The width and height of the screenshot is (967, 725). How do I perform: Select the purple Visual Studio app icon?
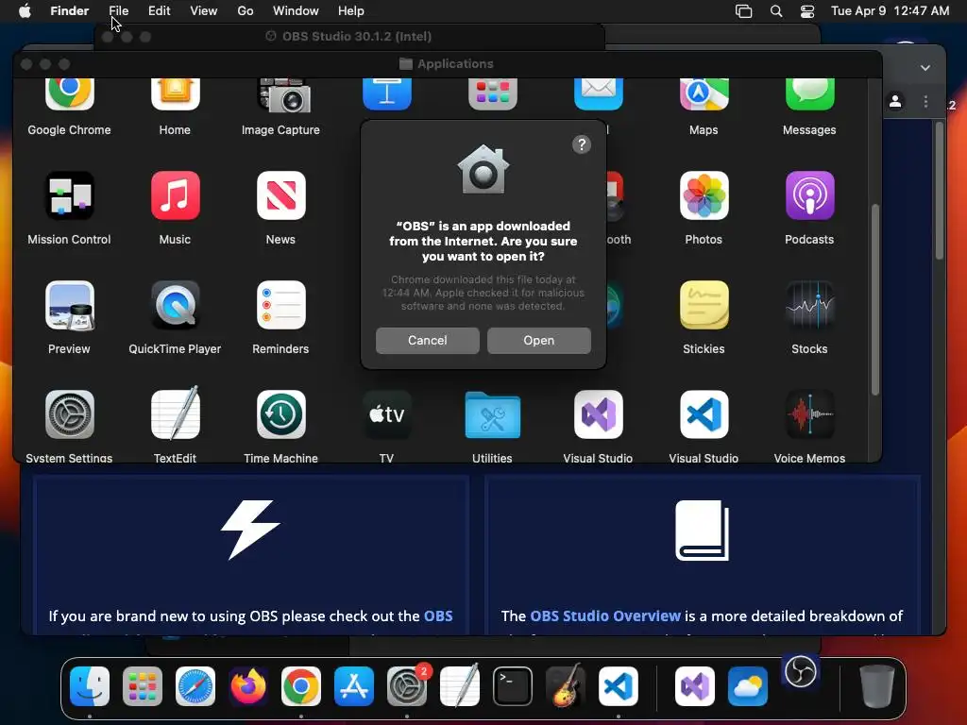click(x=598, y=414)
